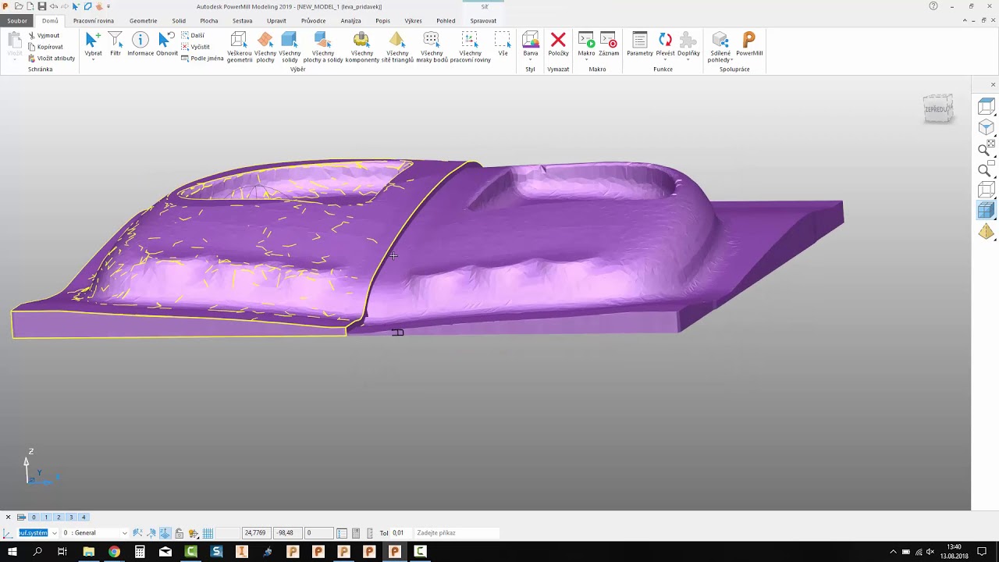
Task: Click the Save icon in quick access toolbar
Action: (41, 6)
